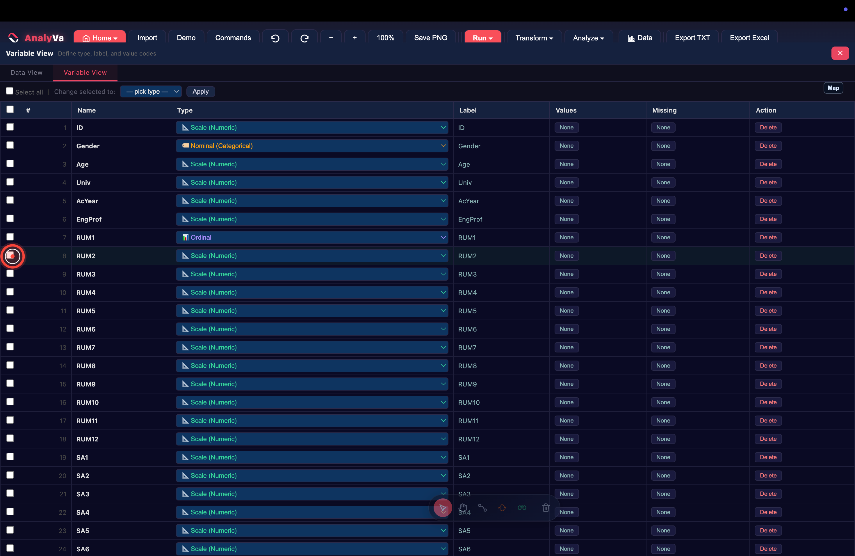
Task: Open RUM1's Ordinal type dropdown
Action: point(312,237)
